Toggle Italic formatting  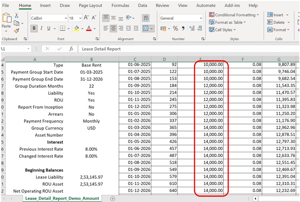[41, 29]
